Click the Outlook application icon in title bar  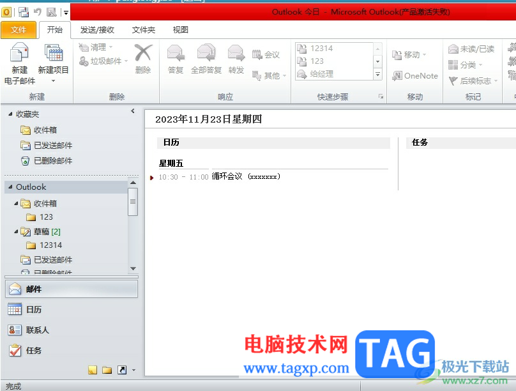(x=6, y=12)
